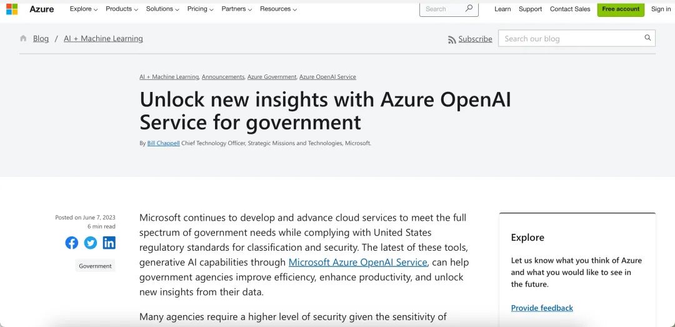Click the search magnifier icon in top bar
Viewport: 675px width, 327px height.
pyautogui.click(x=469, y=9)
